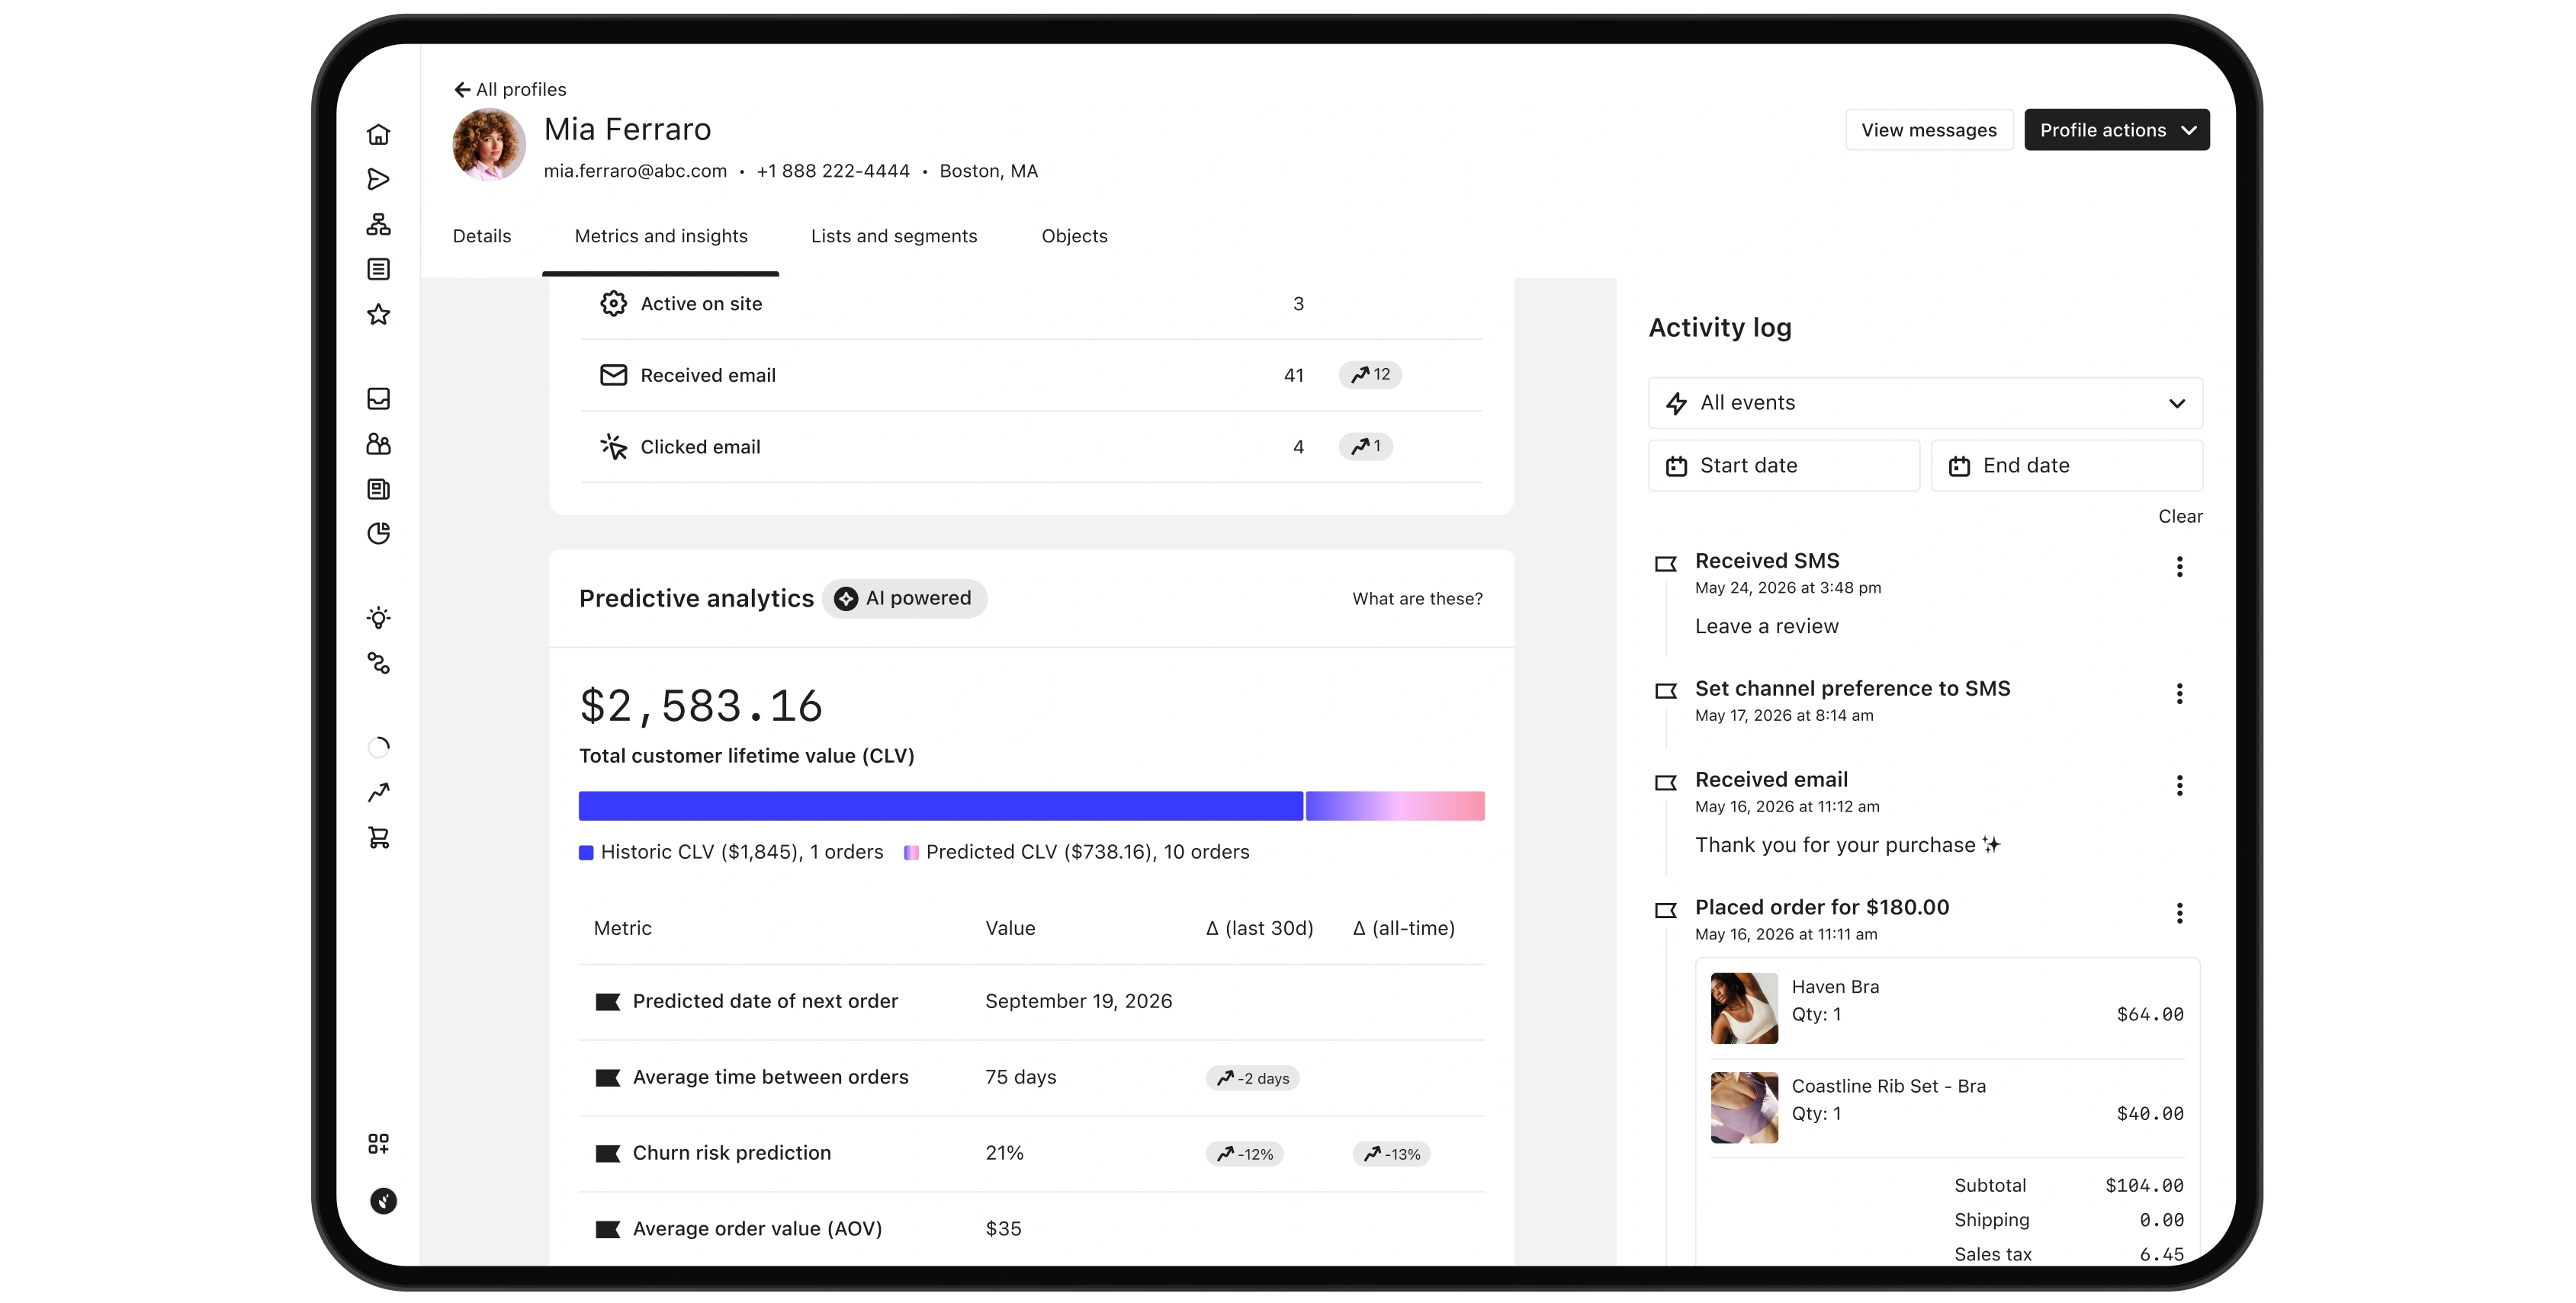Click the Leave a review message text
Viewport: 2576px width, 1303px height.
1766,626
